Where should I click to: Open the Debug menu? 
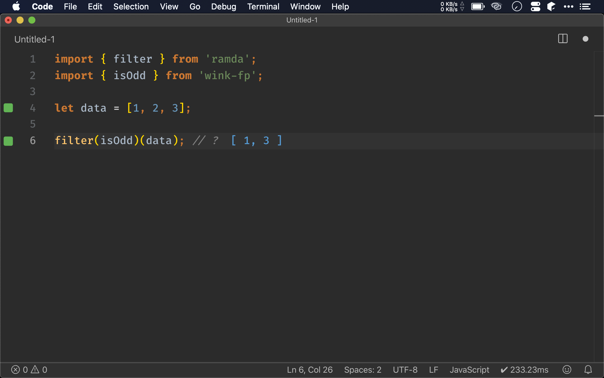[224, 6]
